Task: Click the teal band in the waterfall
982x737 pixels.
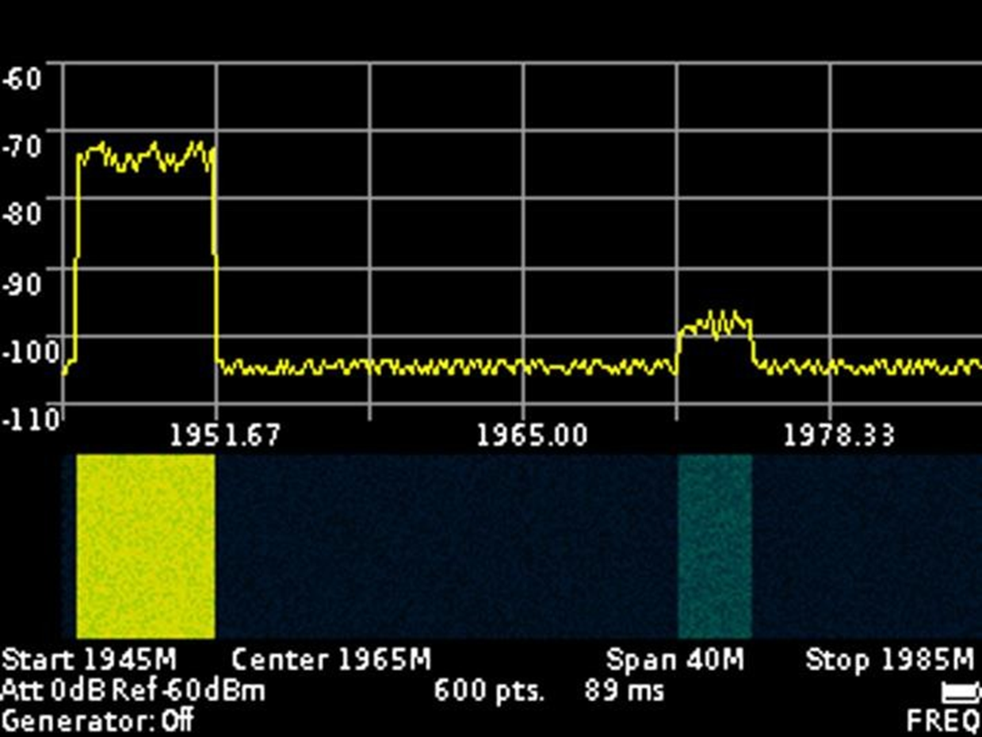Action: [714, 546]
